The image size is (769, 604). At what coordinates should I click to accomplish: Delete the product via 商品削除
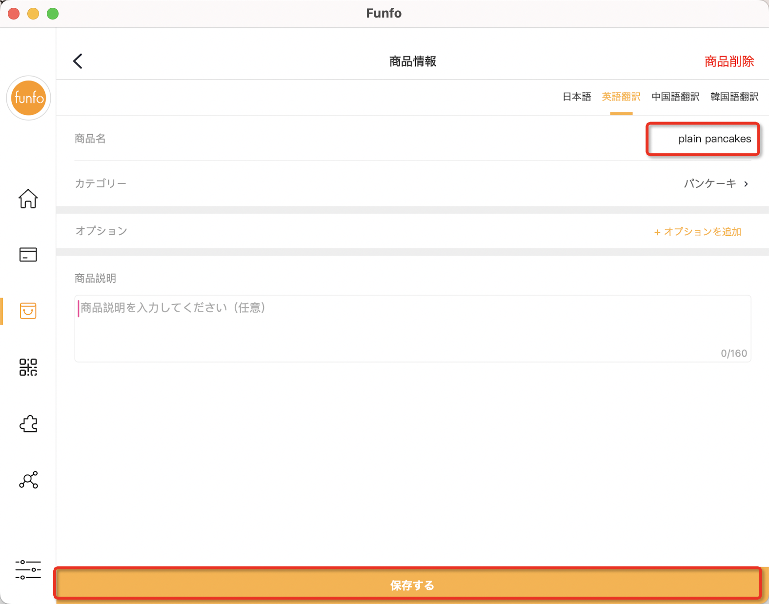click(x=729, y=61)
